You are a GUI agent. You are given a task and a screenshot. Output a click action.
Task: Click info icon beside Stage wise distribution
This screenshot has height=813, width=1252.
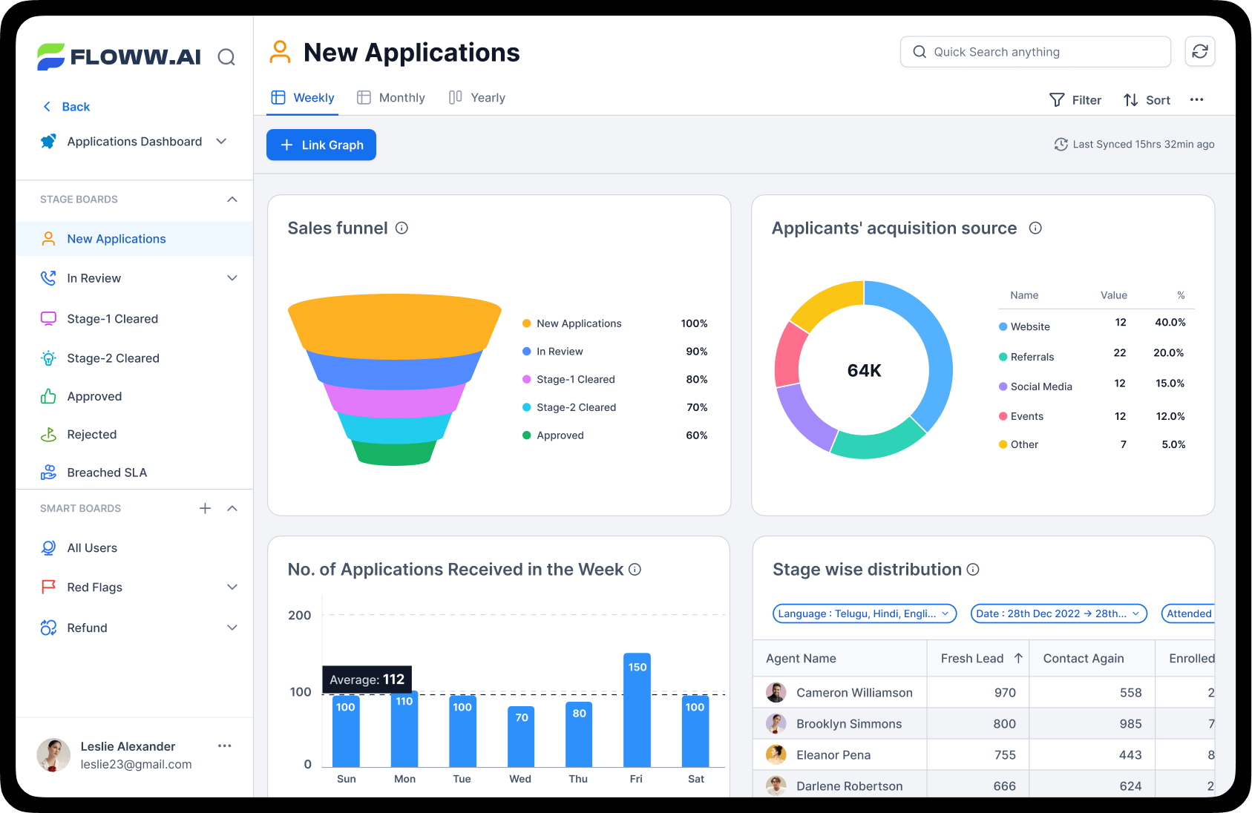pyautogui.click(x=973, y=569)
